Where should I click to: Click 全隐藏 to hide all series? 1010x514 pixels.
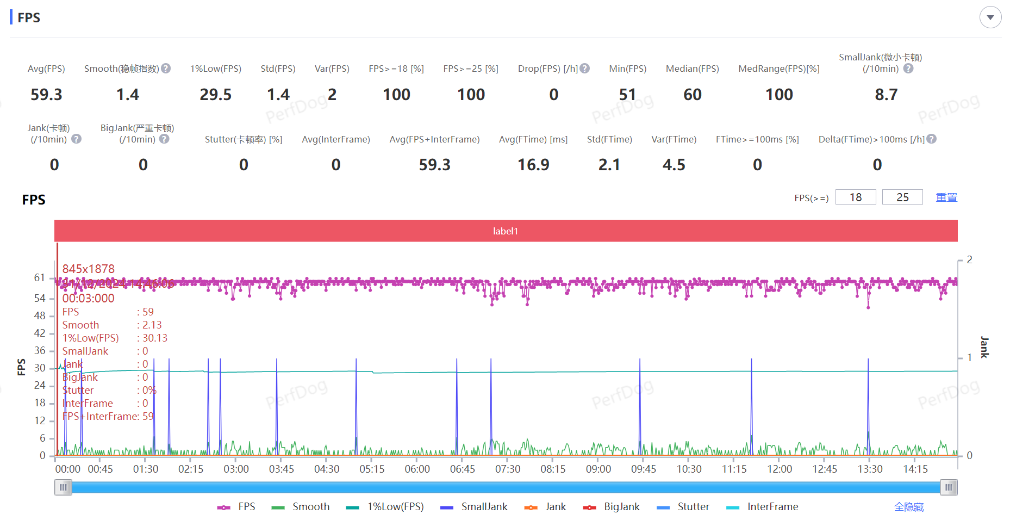point(909,507)
